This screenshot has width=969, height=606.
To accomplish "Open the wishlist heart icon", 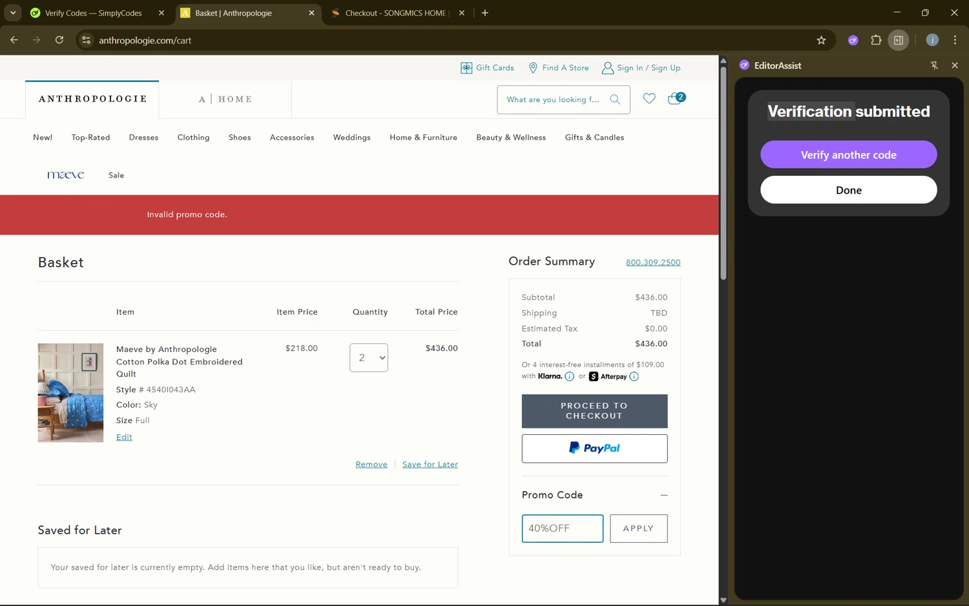I will [x=649, y=98].
